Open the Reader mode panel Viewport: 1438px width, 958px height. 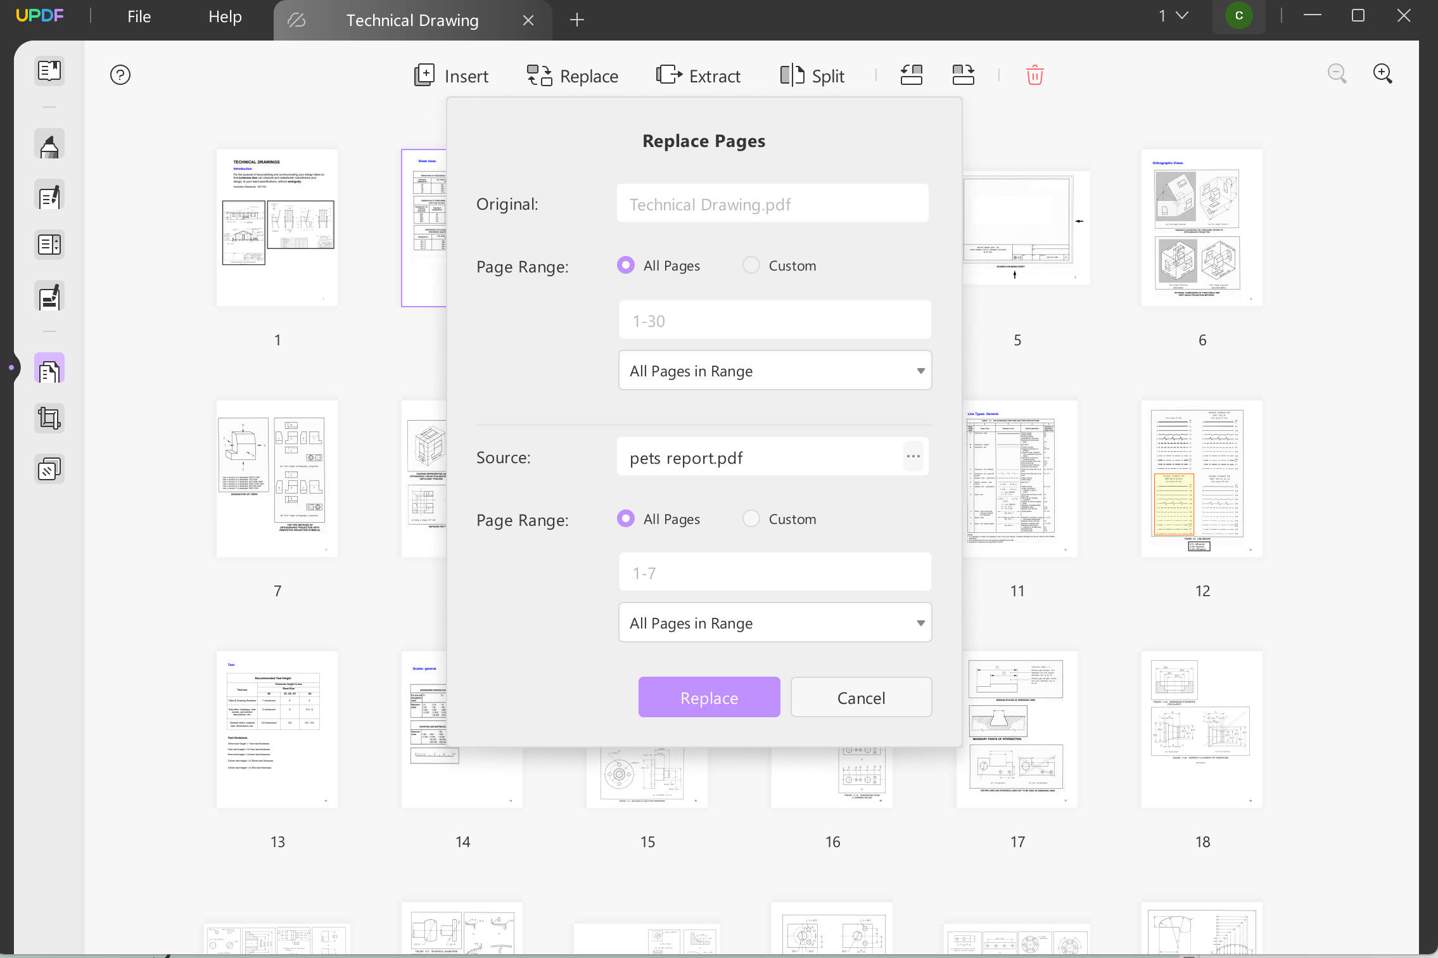pos(49,71)
